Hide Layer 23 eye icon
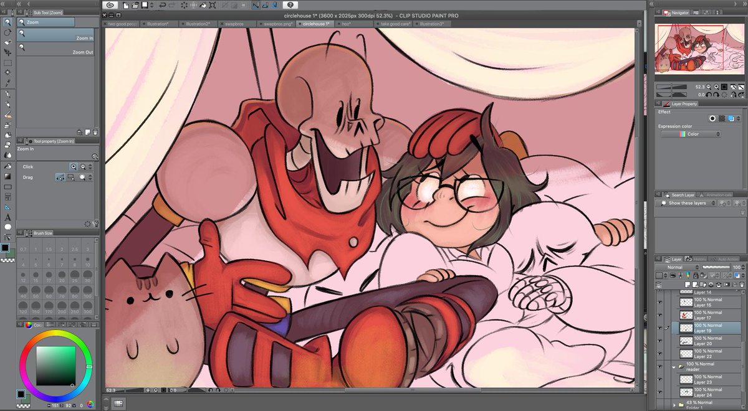Screen dimensions: 748x411 point(660,380)
